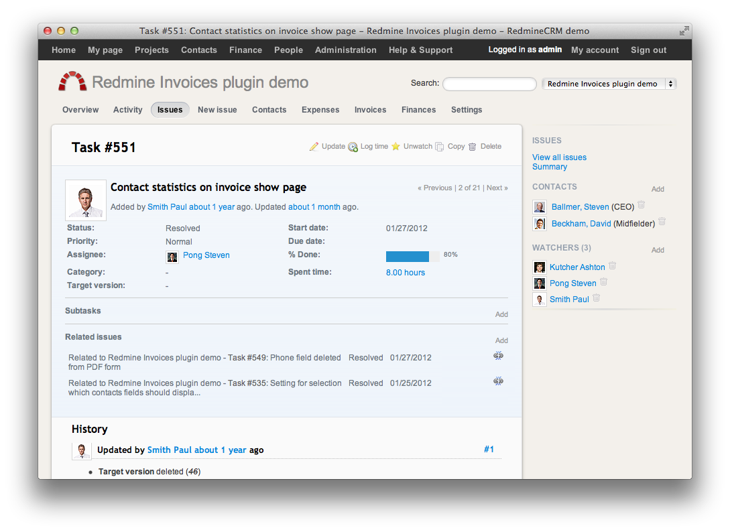Image resolution: width=730 pixels, height=532 pixels.
Task: Open the 8.00 hours spent time link
Action: click(405, 273)
